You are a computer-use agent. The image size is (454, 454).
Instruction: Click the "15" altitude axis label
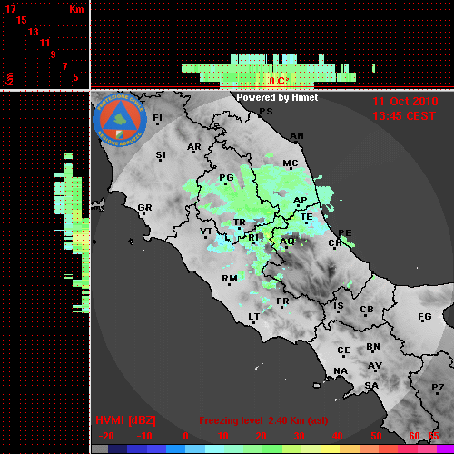pyautogui.click(x=22, y=20)
